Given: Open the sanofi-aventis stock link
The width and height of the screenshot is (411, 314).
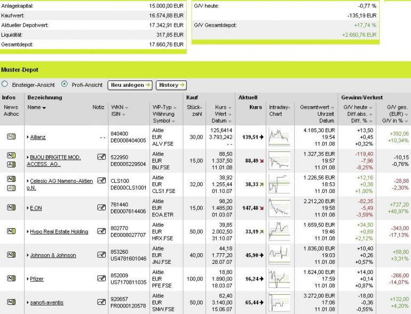Looking at the screenshot, I should click(46, 302).
